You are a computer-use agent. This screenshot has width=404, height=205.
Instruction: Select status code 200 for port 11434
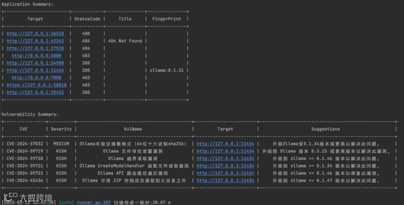click(86, 70)
